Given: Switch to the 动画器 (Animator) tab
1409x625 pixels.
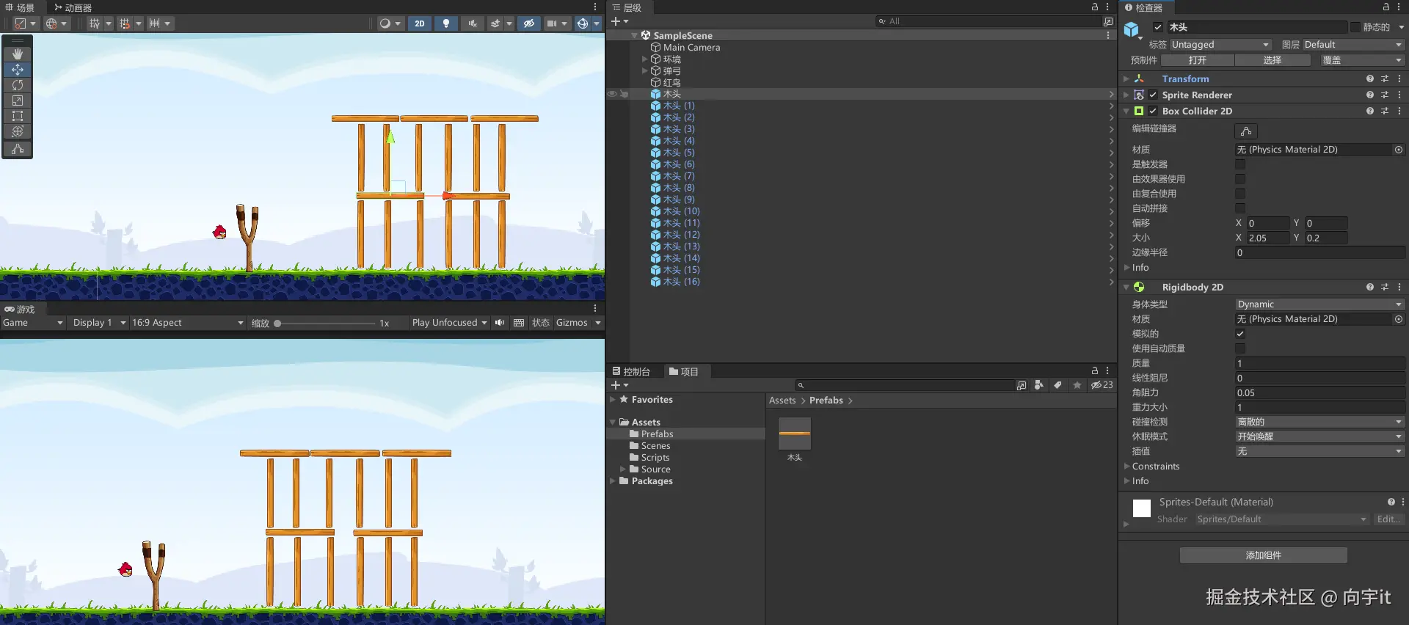Looking at the screenshot, I should (73, 7).
